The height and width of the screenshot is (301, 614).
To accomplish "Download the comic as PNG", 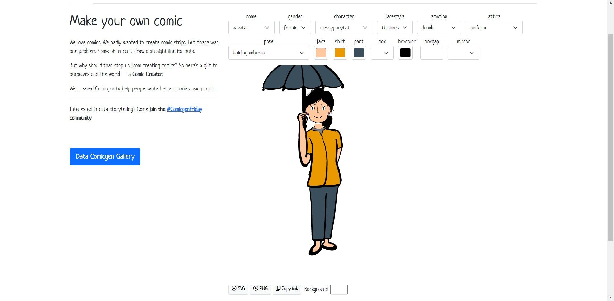I will coord(260,289).
